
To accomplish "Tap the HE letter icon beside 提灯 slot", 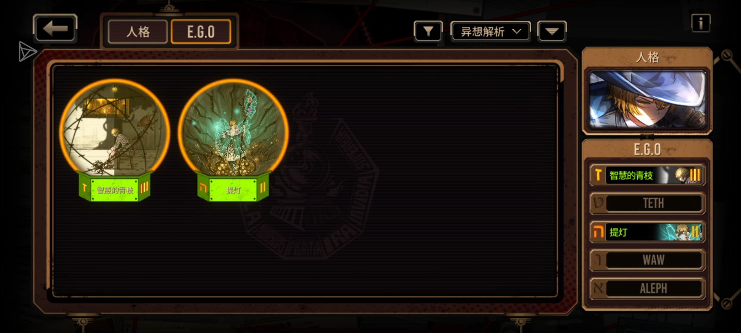I will coord(598,232).
